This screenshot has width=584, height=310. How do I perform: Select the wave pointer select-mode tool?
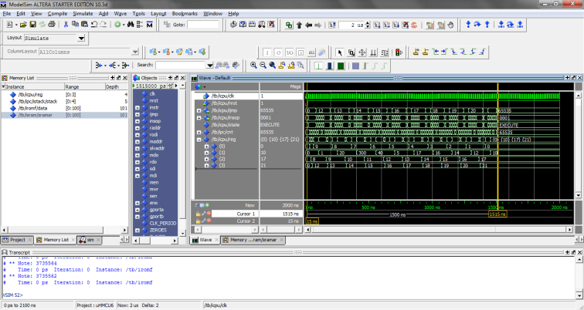click(x=341, y=52)
